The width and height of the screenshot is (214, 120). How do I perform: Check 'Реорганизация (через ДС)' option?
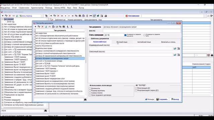tap(136, 90)
